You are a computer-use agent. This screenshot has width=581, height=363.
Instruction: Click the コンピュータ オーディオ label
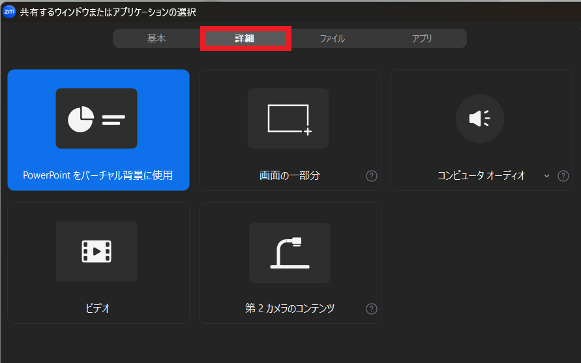[481, 175]
